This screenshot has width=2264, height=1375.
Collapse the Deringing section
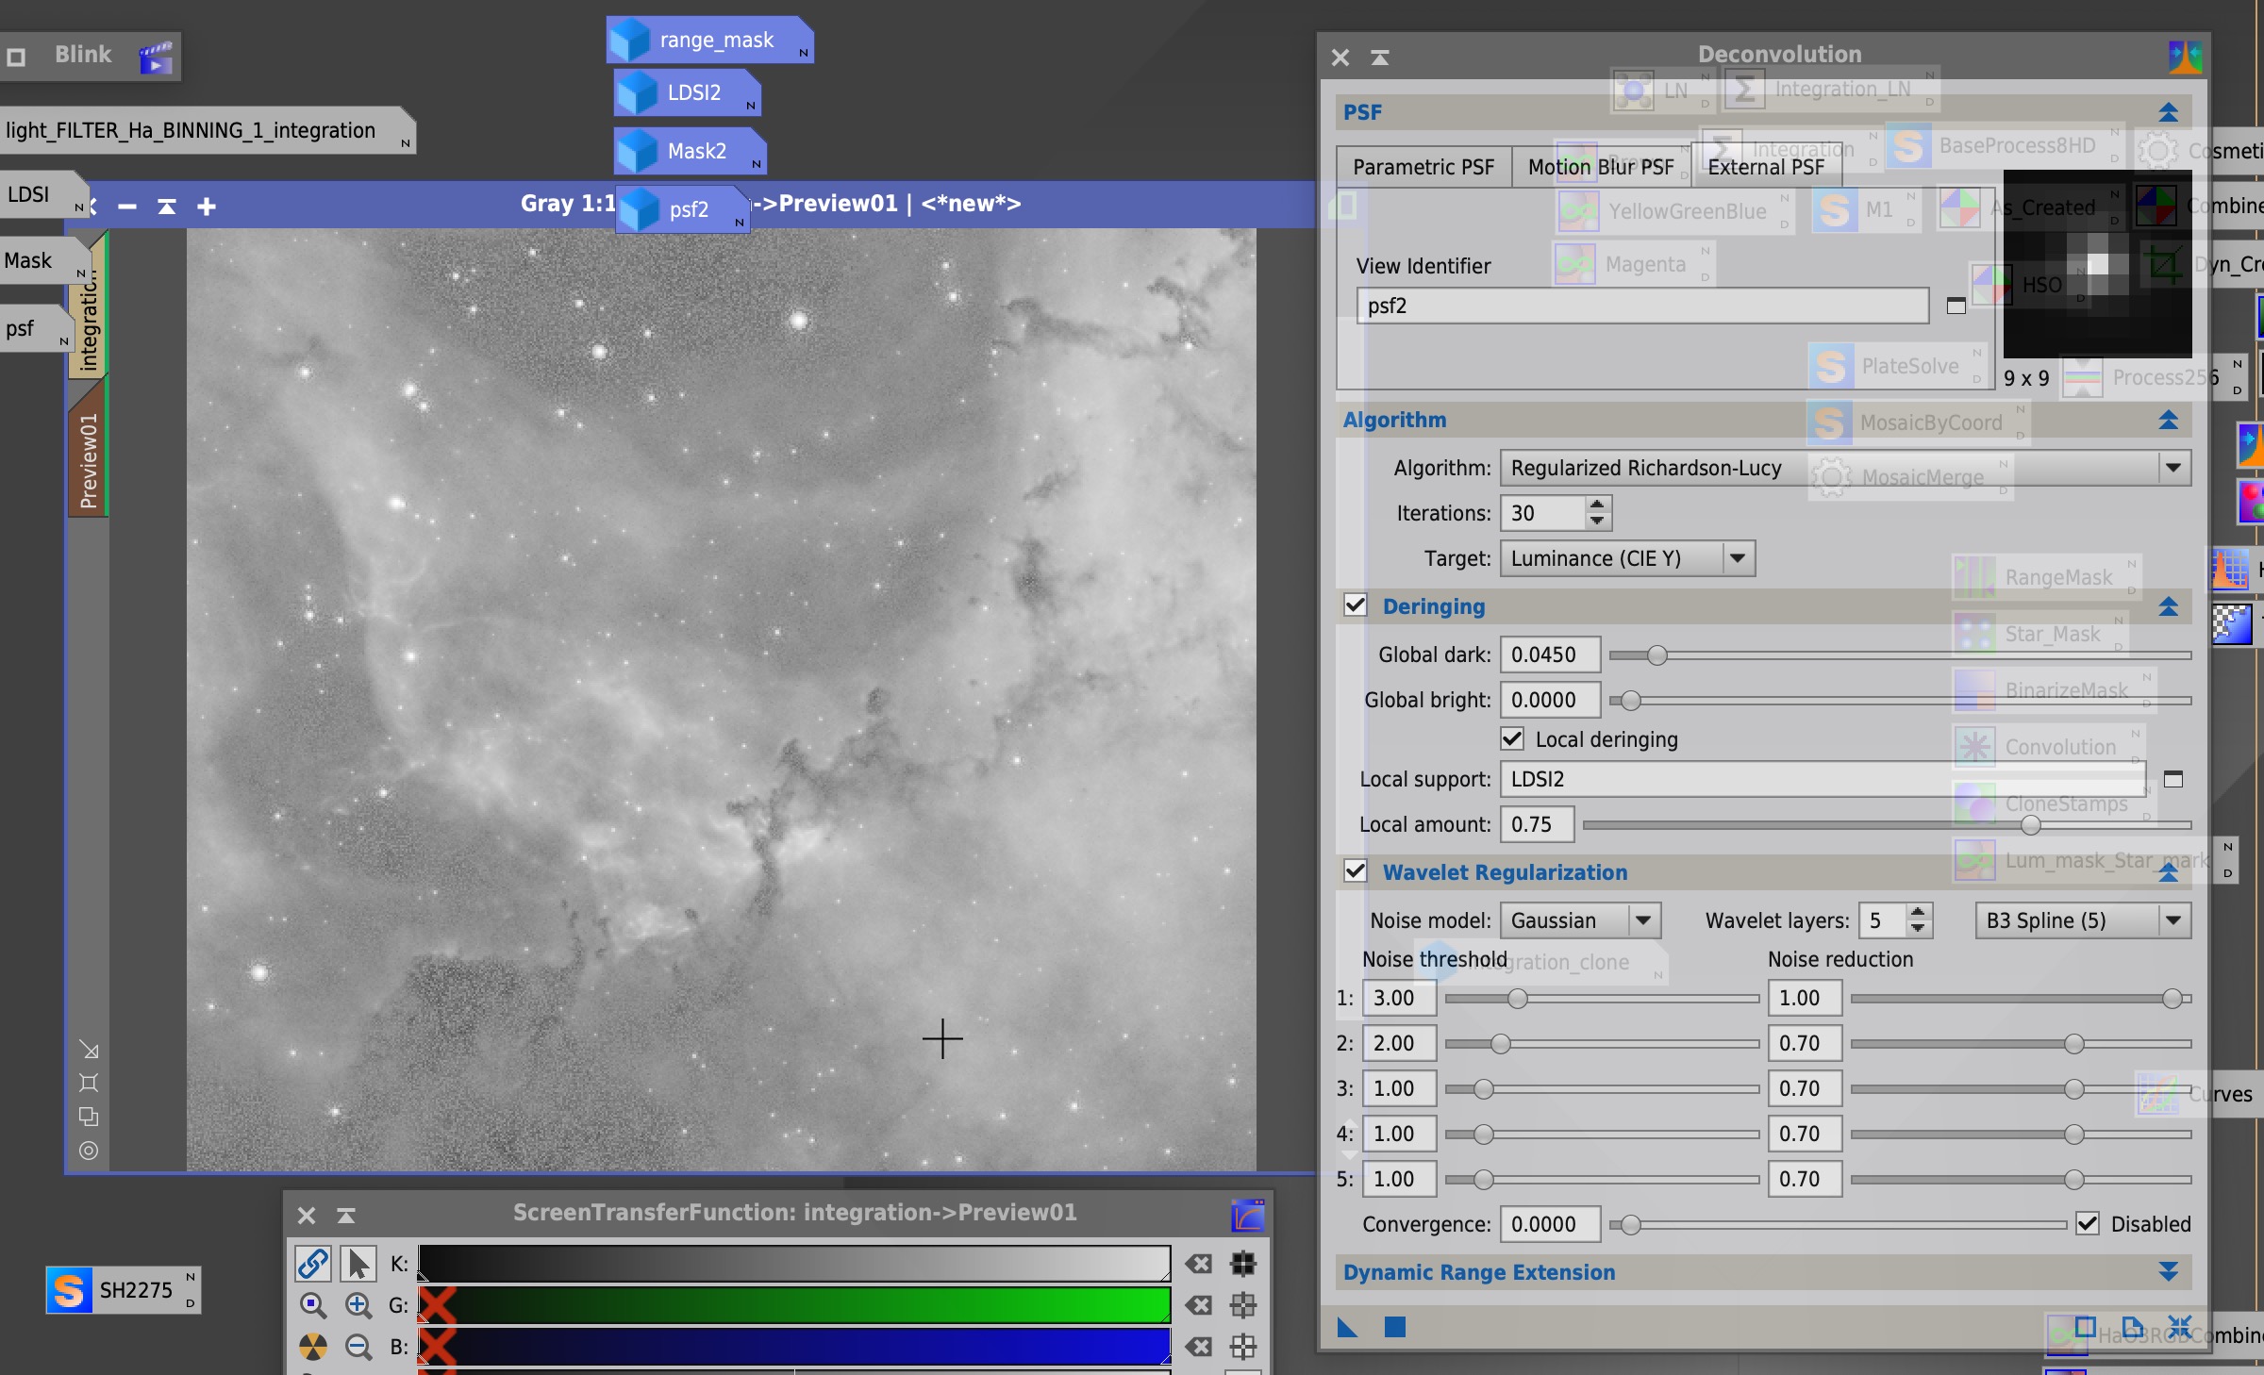tap(2169, 606)
